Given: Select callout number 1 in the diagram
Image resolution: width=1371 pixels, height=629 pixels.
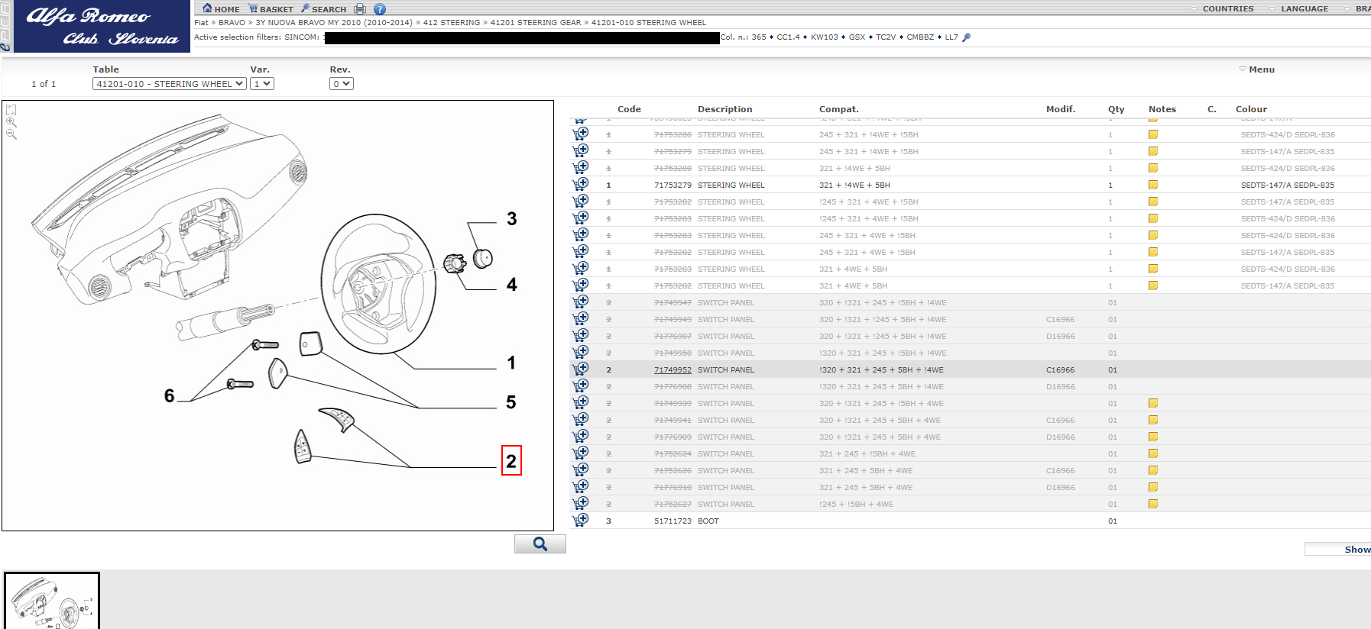Looking at the screenshot, I should click(x=511, y=363).
